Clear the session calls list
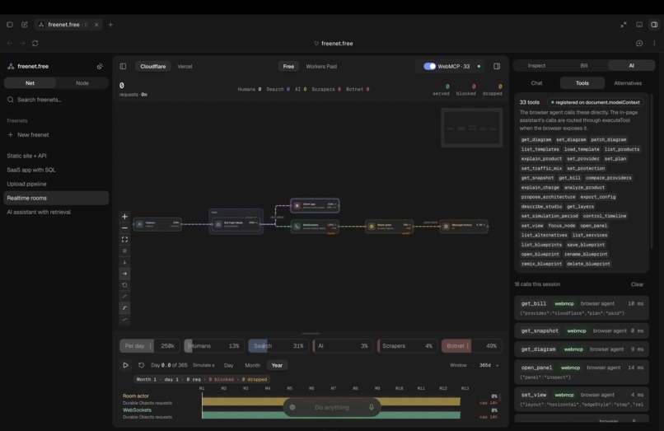 [x=637, y=284]
